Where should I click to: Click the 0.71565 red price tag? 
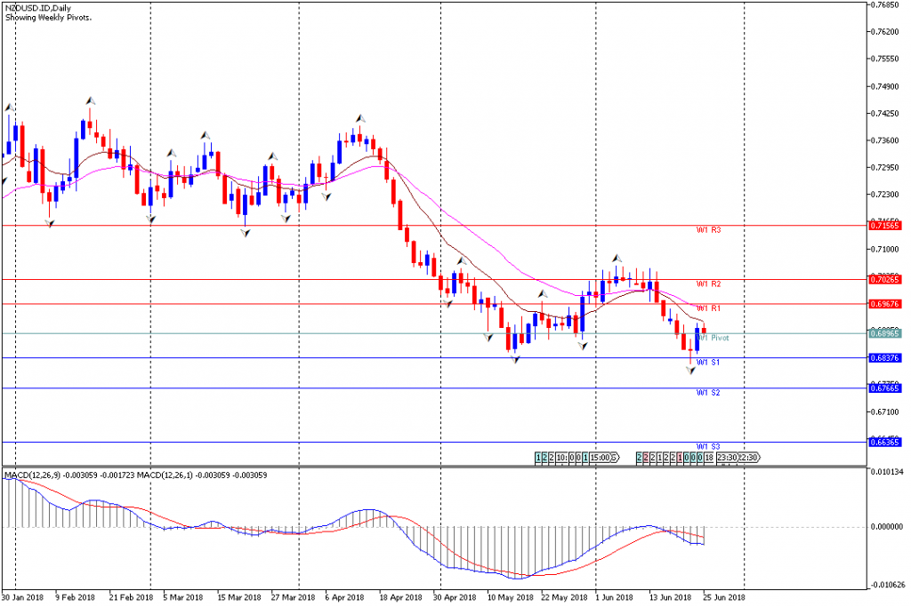click(884, 226)
